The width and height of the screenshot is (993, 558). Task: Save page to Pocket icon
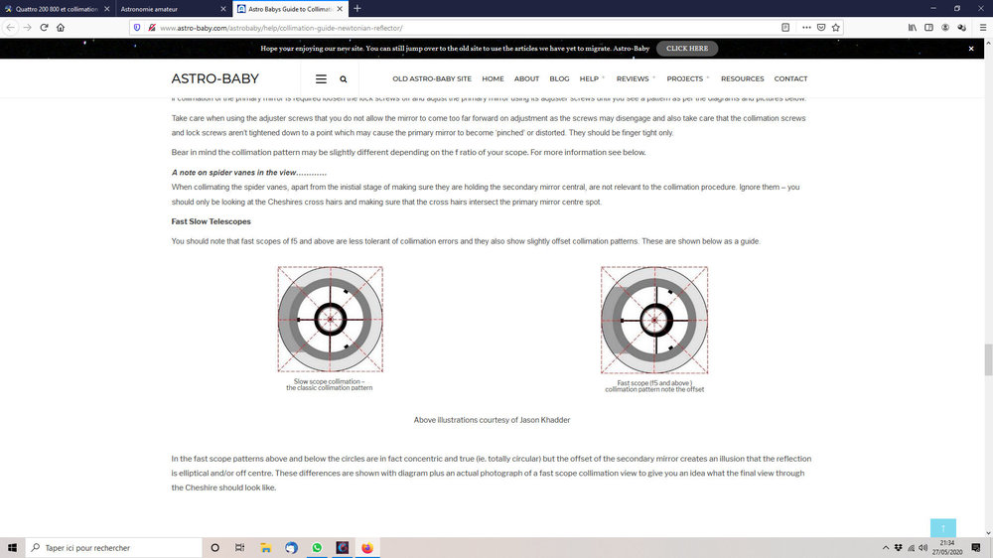(x=821, y=27)
